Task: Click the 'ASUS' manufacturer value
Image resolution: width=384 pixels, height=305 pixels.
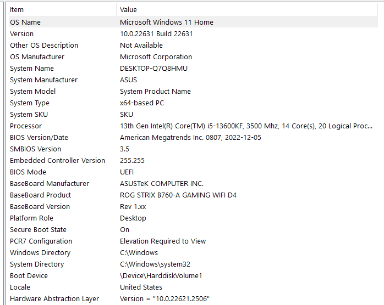Action: tap(128, 80)
